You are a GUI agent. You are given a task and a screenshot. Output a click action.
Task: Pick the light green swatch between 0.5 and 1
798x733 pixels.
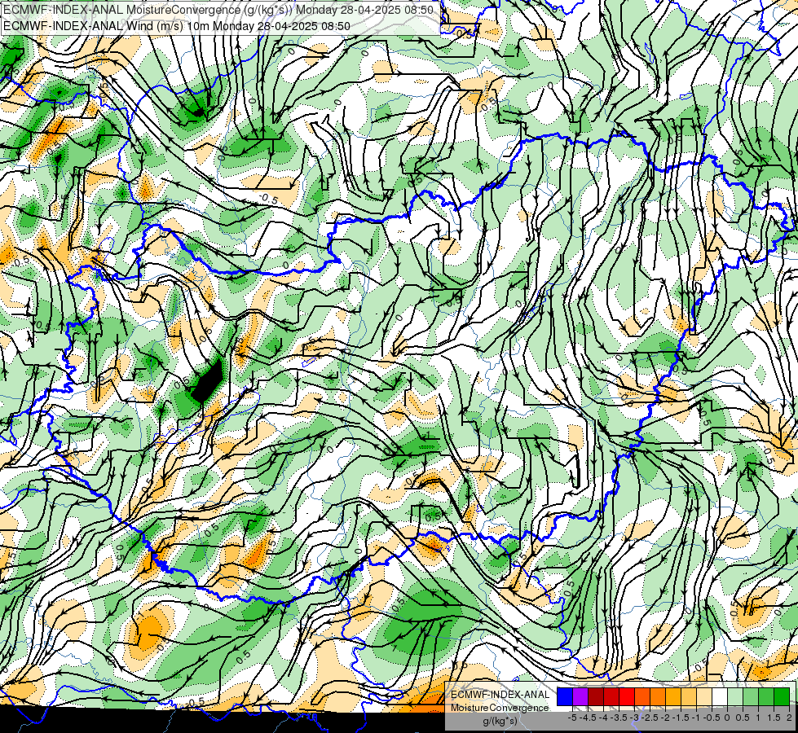click(x=751, y=697)
